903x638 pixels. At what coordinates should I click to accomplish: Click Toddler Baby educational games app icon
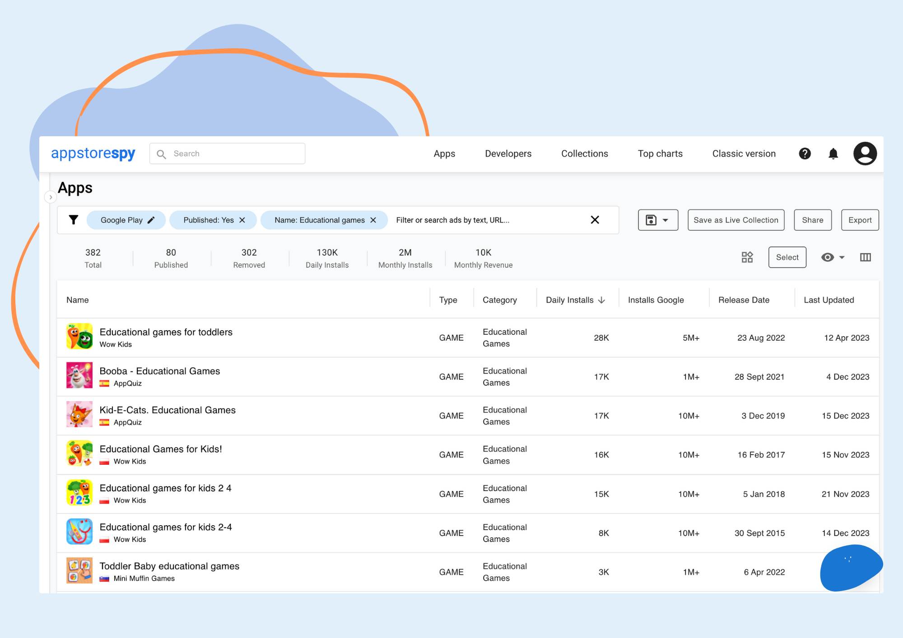point(79,570)
